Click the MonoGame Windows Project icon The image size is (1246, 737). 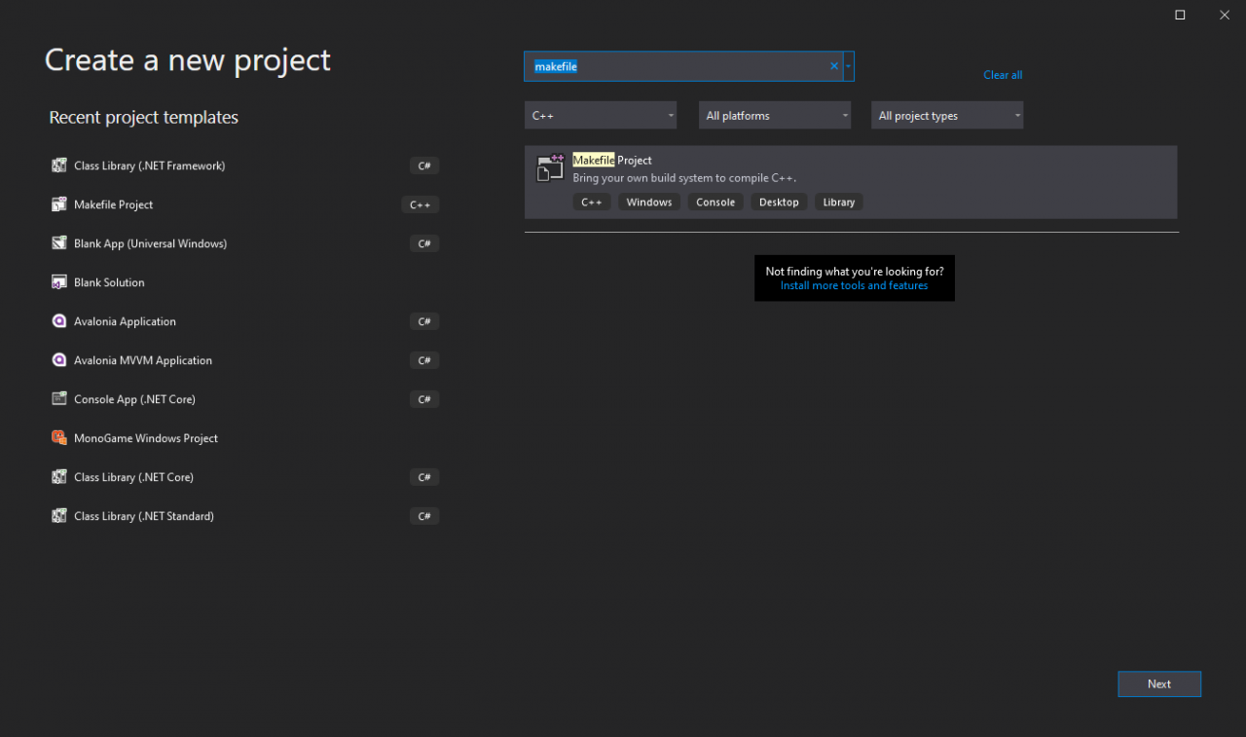point(58,438)
